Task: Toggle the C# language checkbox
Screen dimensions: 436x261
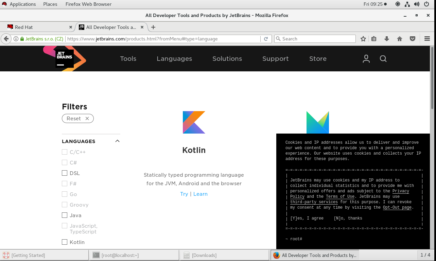Action: [x=65, y=162]
